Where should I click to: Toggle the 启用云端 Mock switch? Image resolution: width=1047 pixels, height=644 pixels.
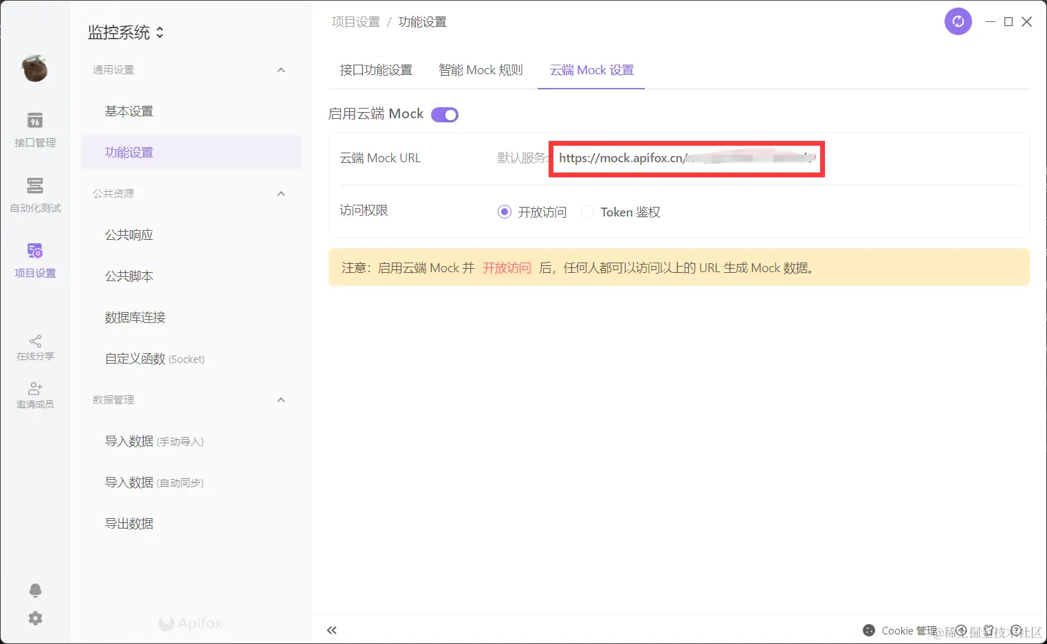(445, 115)
